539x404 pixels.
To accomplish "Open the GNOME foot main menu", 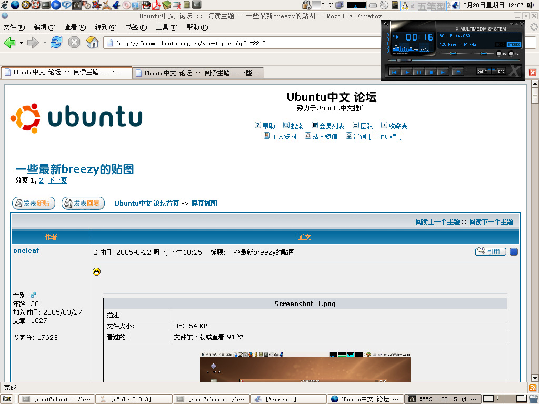I will click(5, 5).
